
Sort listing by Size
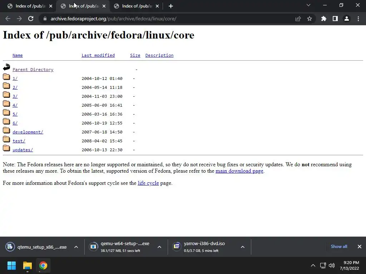point(135,55)
